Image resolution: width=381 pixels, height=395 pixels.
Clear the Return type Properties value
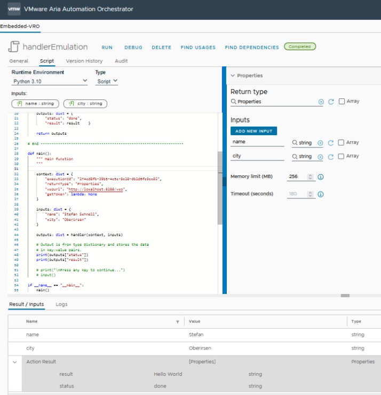point(321,102)
